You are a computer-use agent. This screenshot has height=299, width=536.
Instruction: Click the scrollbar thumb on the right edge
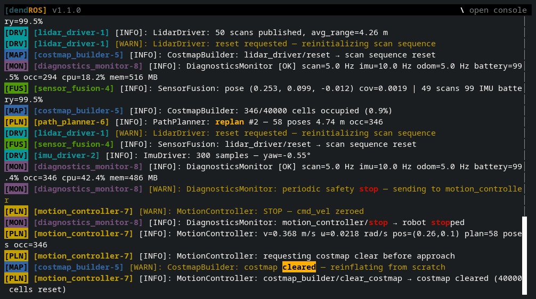524,255
